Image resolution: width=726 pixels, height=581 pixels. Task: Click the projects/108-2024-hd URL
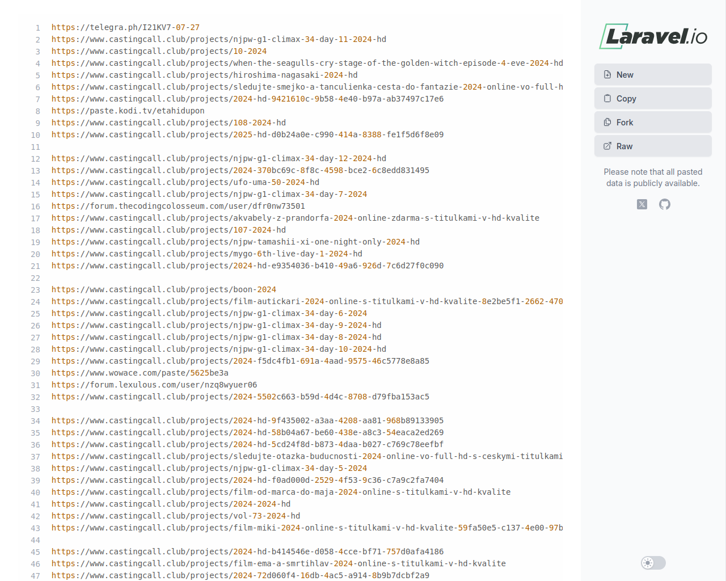pyautogui.click(x=168, y=123)
